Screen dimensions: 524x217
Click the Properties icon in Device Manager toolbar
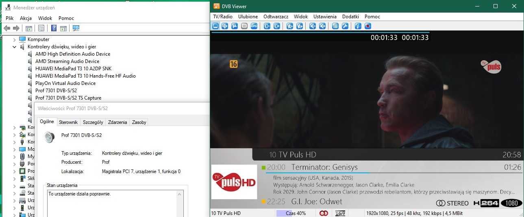41,28
